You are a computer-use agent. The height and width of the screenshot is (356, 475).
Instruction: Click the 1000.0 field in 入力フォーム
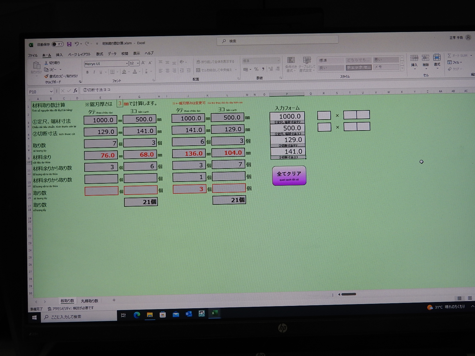287,116
